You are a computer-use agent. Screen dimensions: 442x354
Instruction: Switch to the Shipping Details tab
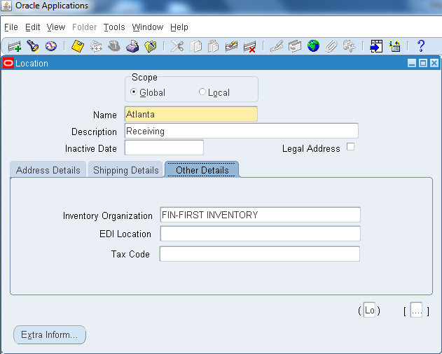[125, 170]
